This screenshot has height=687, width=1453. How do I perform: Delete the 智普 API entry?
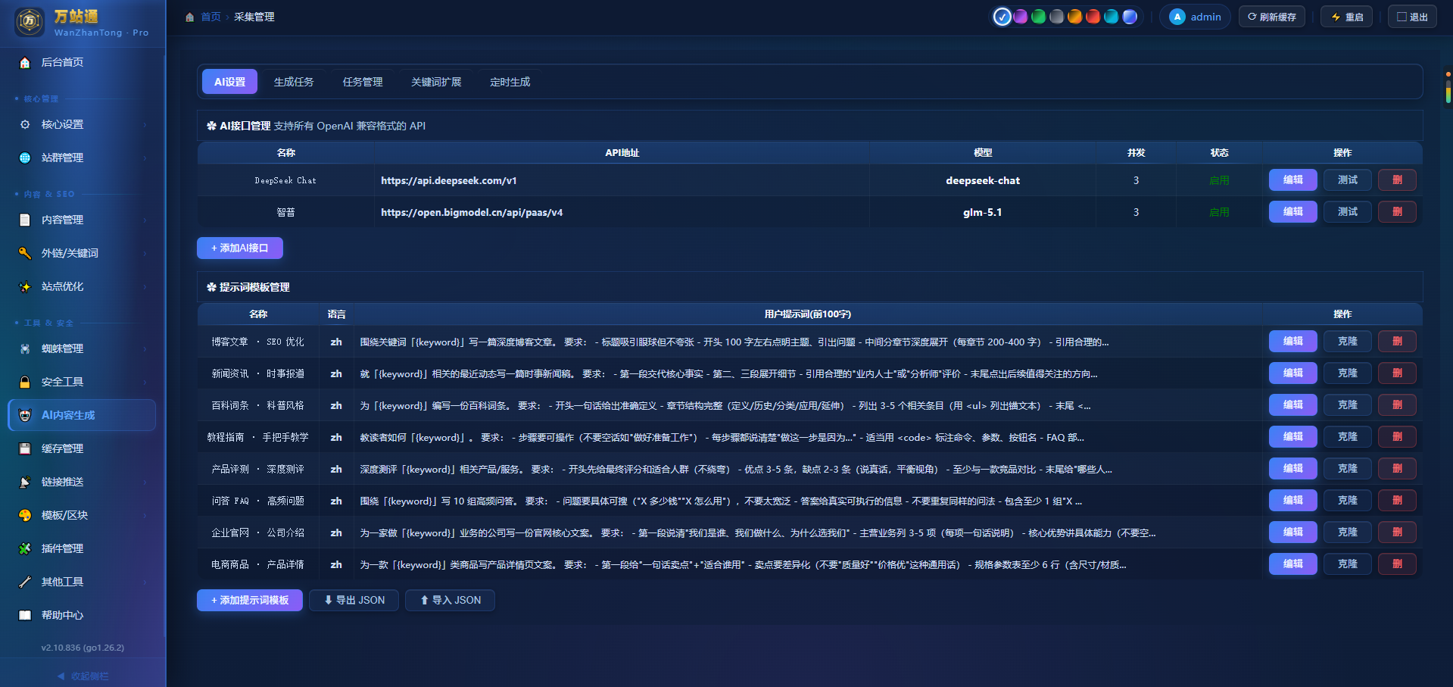pos(1397,212)
